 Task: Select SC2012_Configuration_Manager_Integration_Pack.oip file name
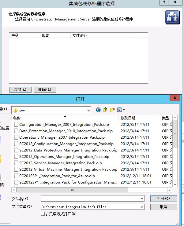66,144
